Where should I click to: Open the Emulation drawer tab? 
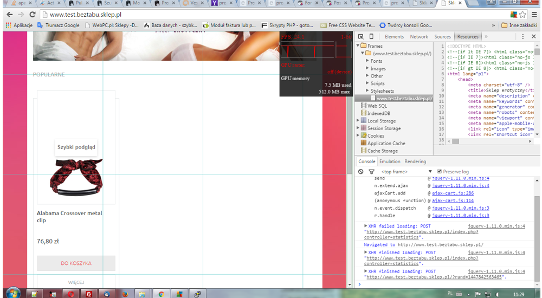click(390, 161)
